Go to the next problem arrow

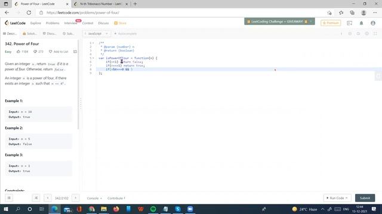tap(76, 198)
